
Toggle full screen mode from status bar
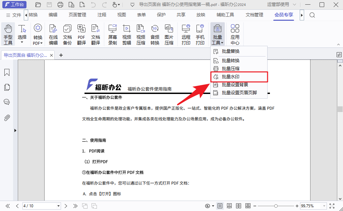332,206
